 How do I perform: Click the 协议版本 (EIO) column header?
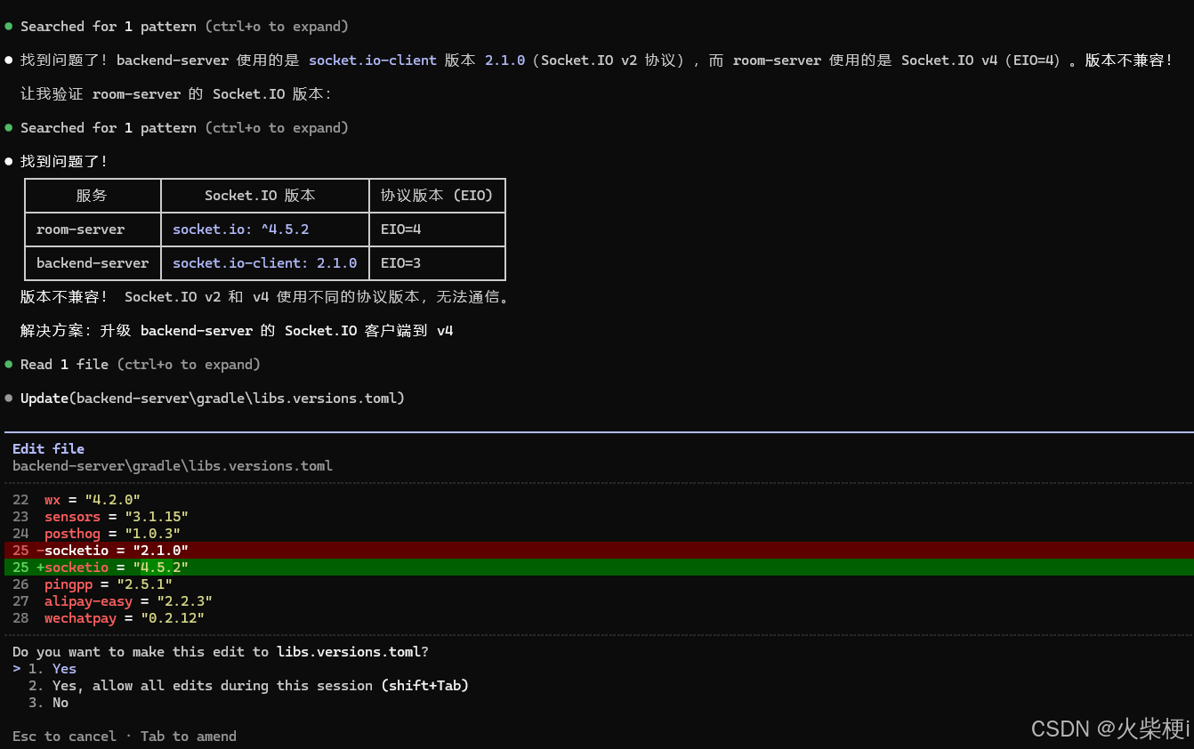point(437,196)
